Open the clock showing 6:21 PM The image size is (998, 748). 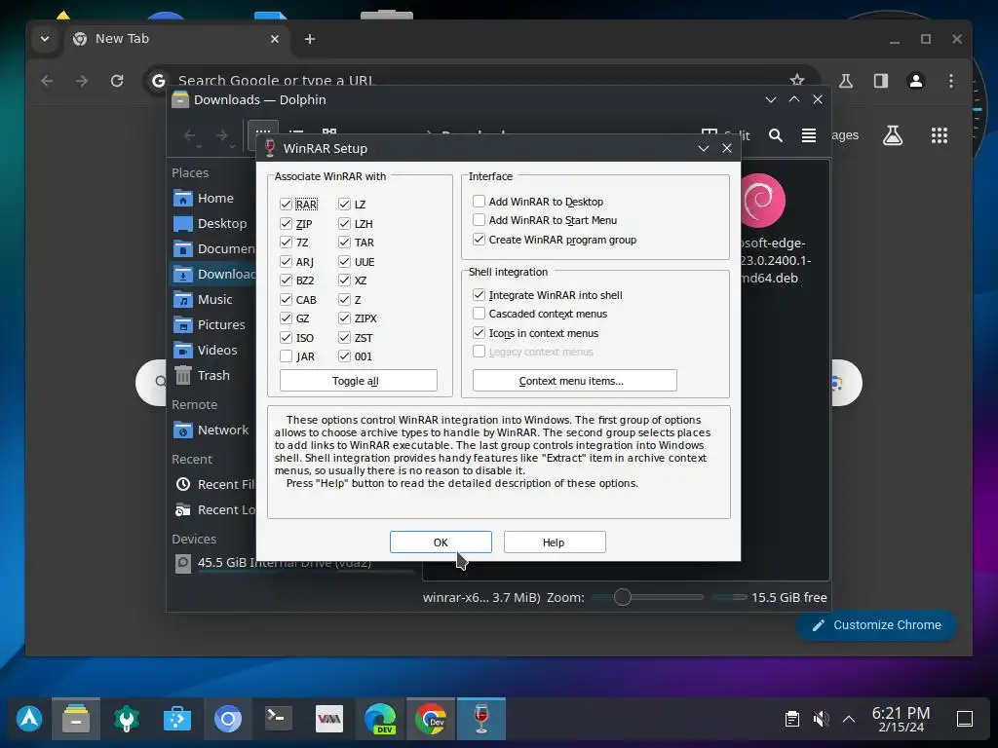(x=901, y=719)
